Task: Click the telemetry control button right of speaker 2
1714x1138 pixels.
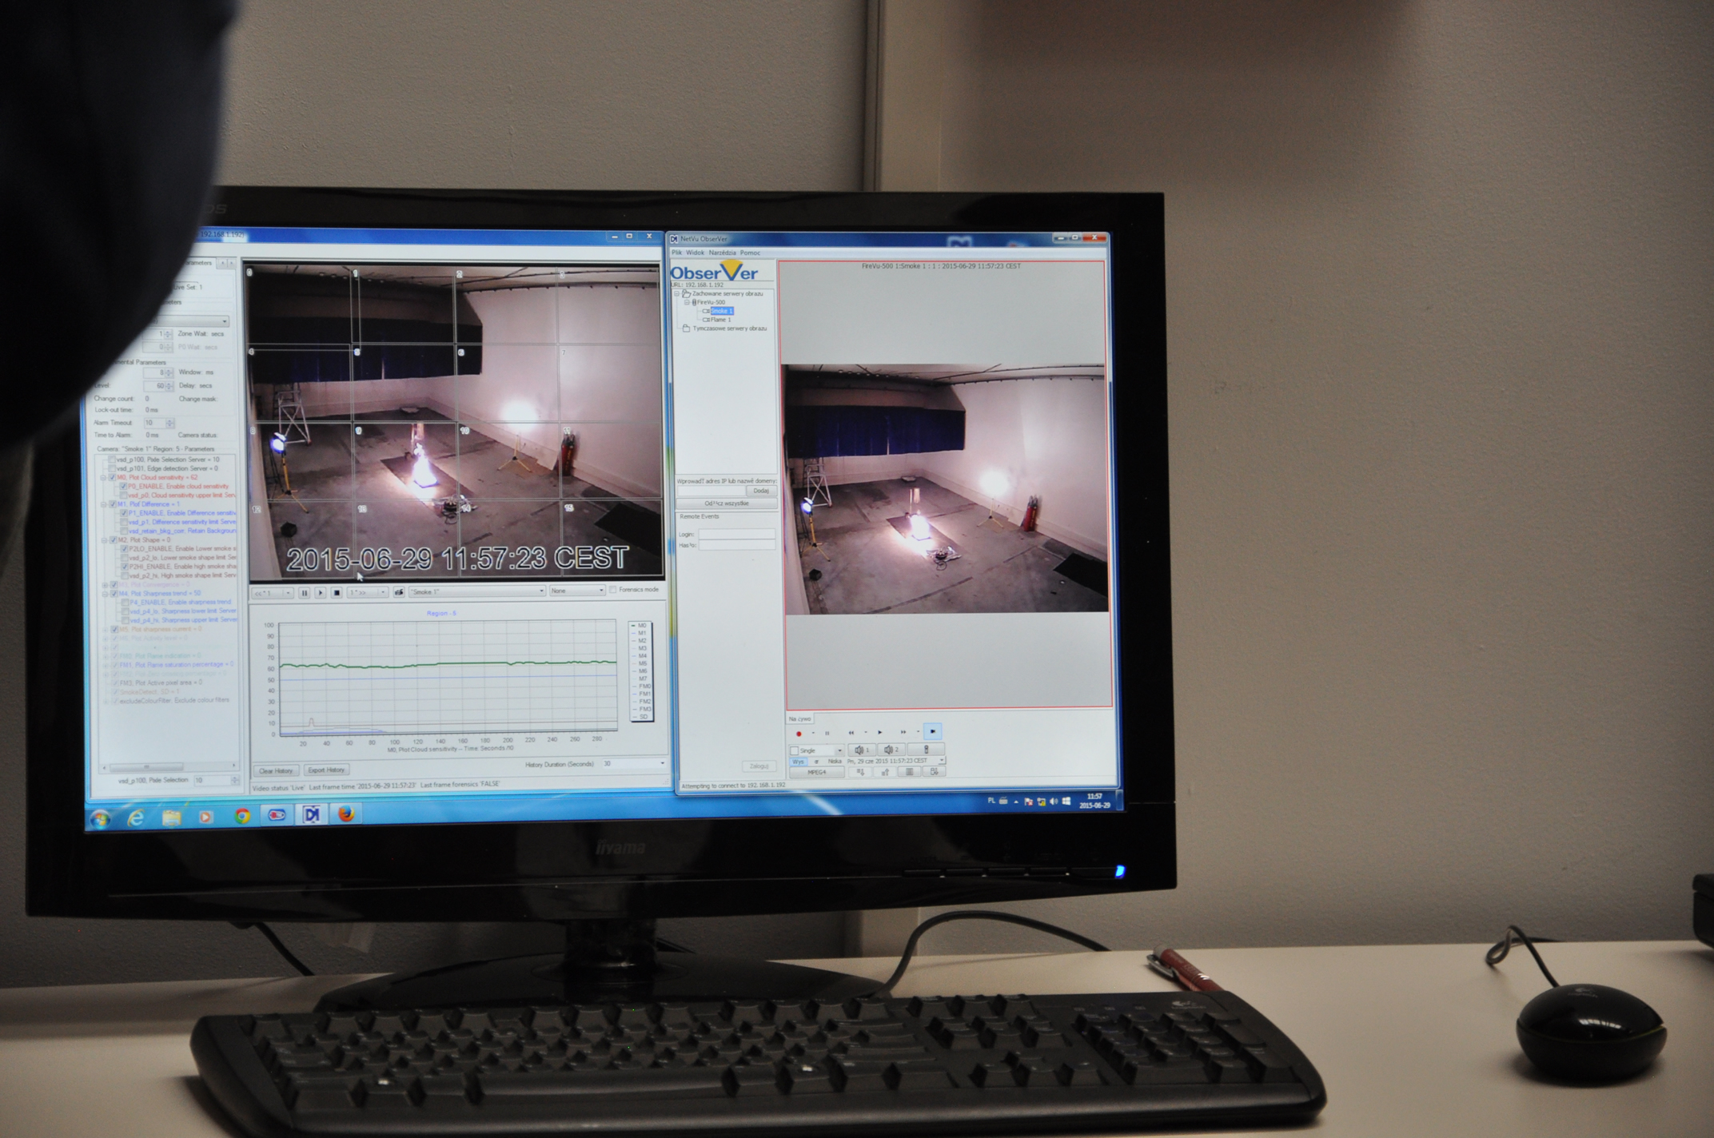Action: coord(926,750)
